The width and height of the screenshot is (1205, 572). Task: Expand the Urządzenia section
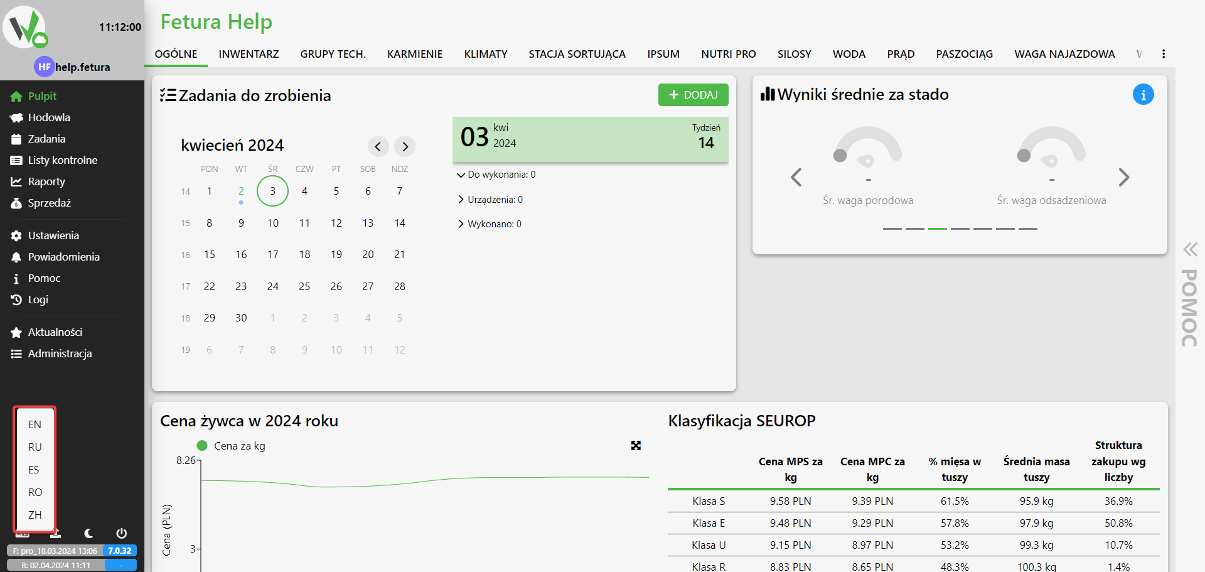tap(461, 200)
